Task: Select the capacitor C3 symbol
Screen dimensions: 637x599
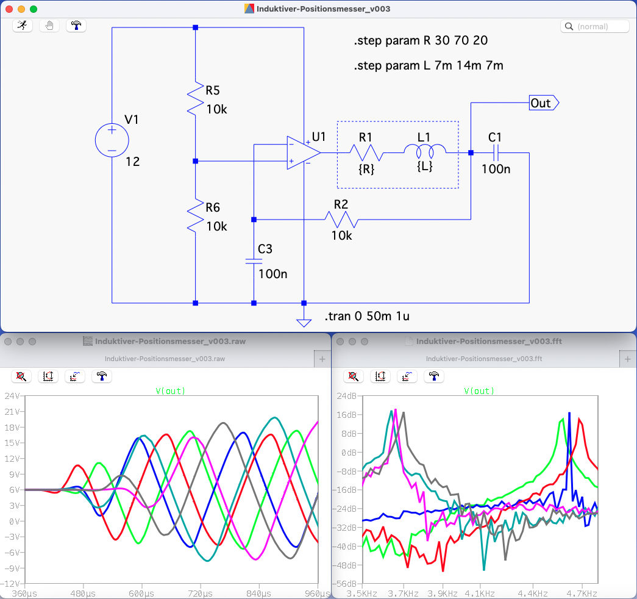Action: point(254,261)
